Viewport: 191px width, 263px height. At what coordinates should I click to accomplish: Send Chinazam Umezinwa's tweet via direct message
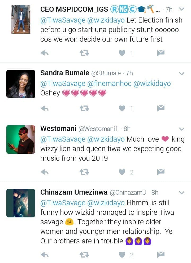(161, 255)
